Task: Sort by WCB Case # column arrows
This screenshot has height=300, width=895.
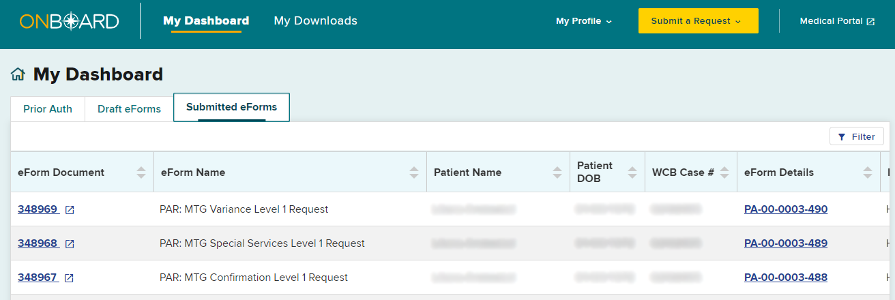Action: point(724,172)
